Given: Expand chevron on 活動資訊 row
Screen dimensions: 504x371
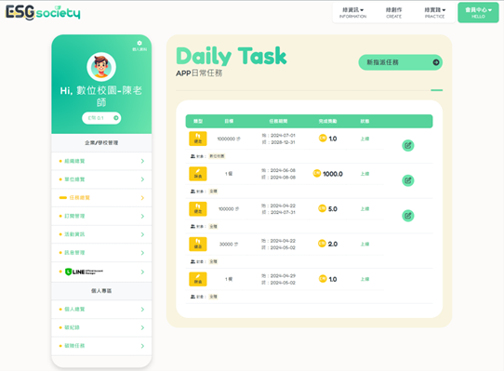Looking at the screenshot, I should click(x=142, y=234).
